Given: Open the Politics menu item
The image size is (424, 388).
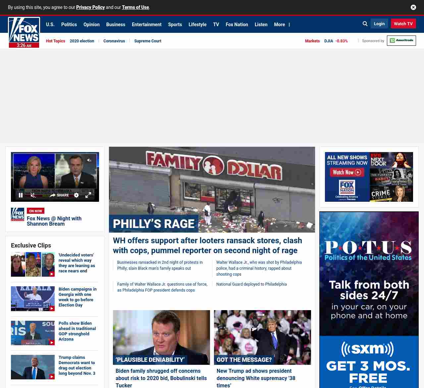Looking at the screenshot, I should coord(69,25).
